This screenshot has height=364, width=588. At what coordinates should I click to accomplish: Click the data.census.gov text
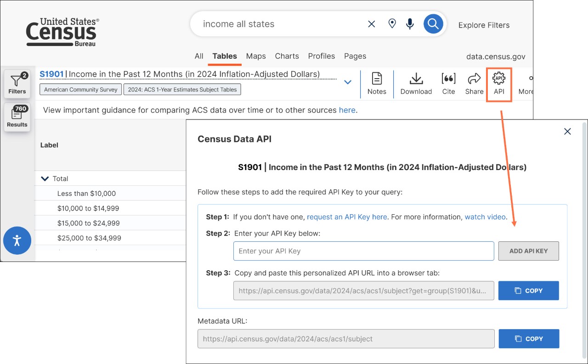pyautogui.click(x=496, y=57)
